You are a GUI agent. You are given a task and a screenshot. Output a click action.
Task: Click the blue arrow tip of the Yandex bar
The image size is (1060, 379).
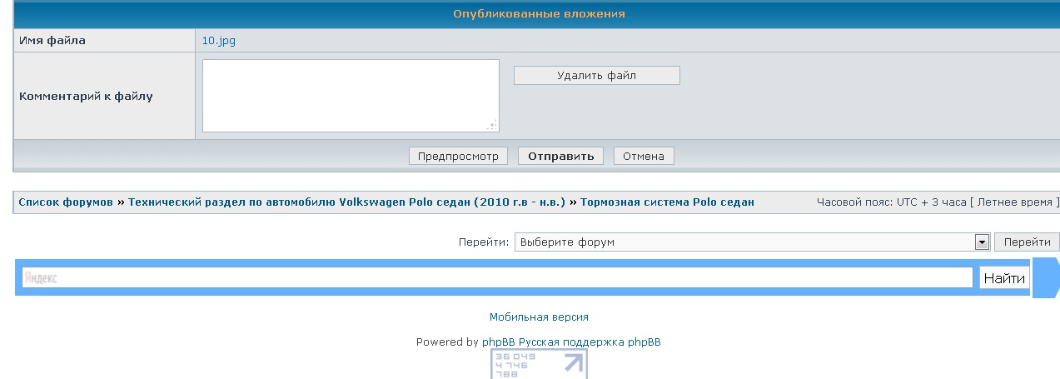click(1046, 278)
